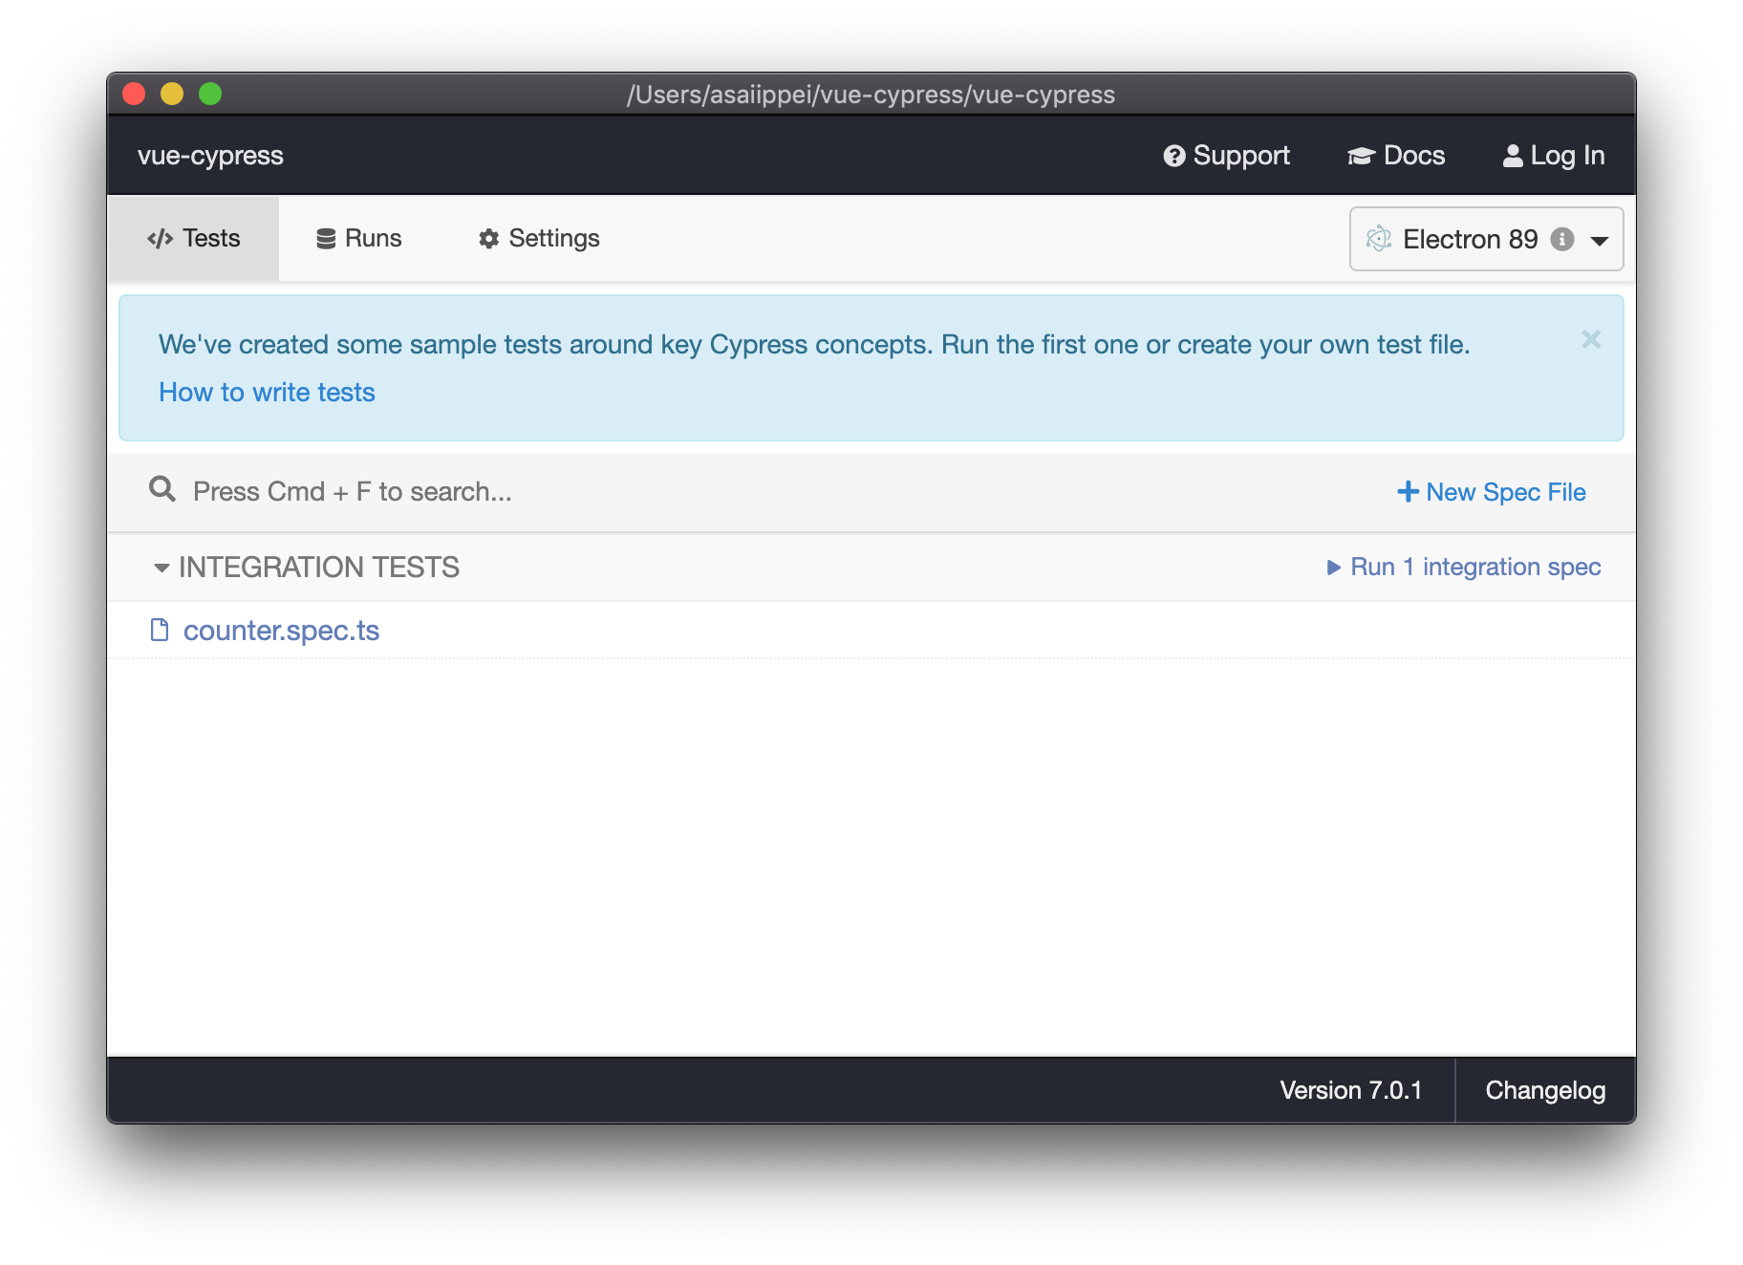
Task: Minimize the window with the yellow button
Action: [x=172, y=94]
